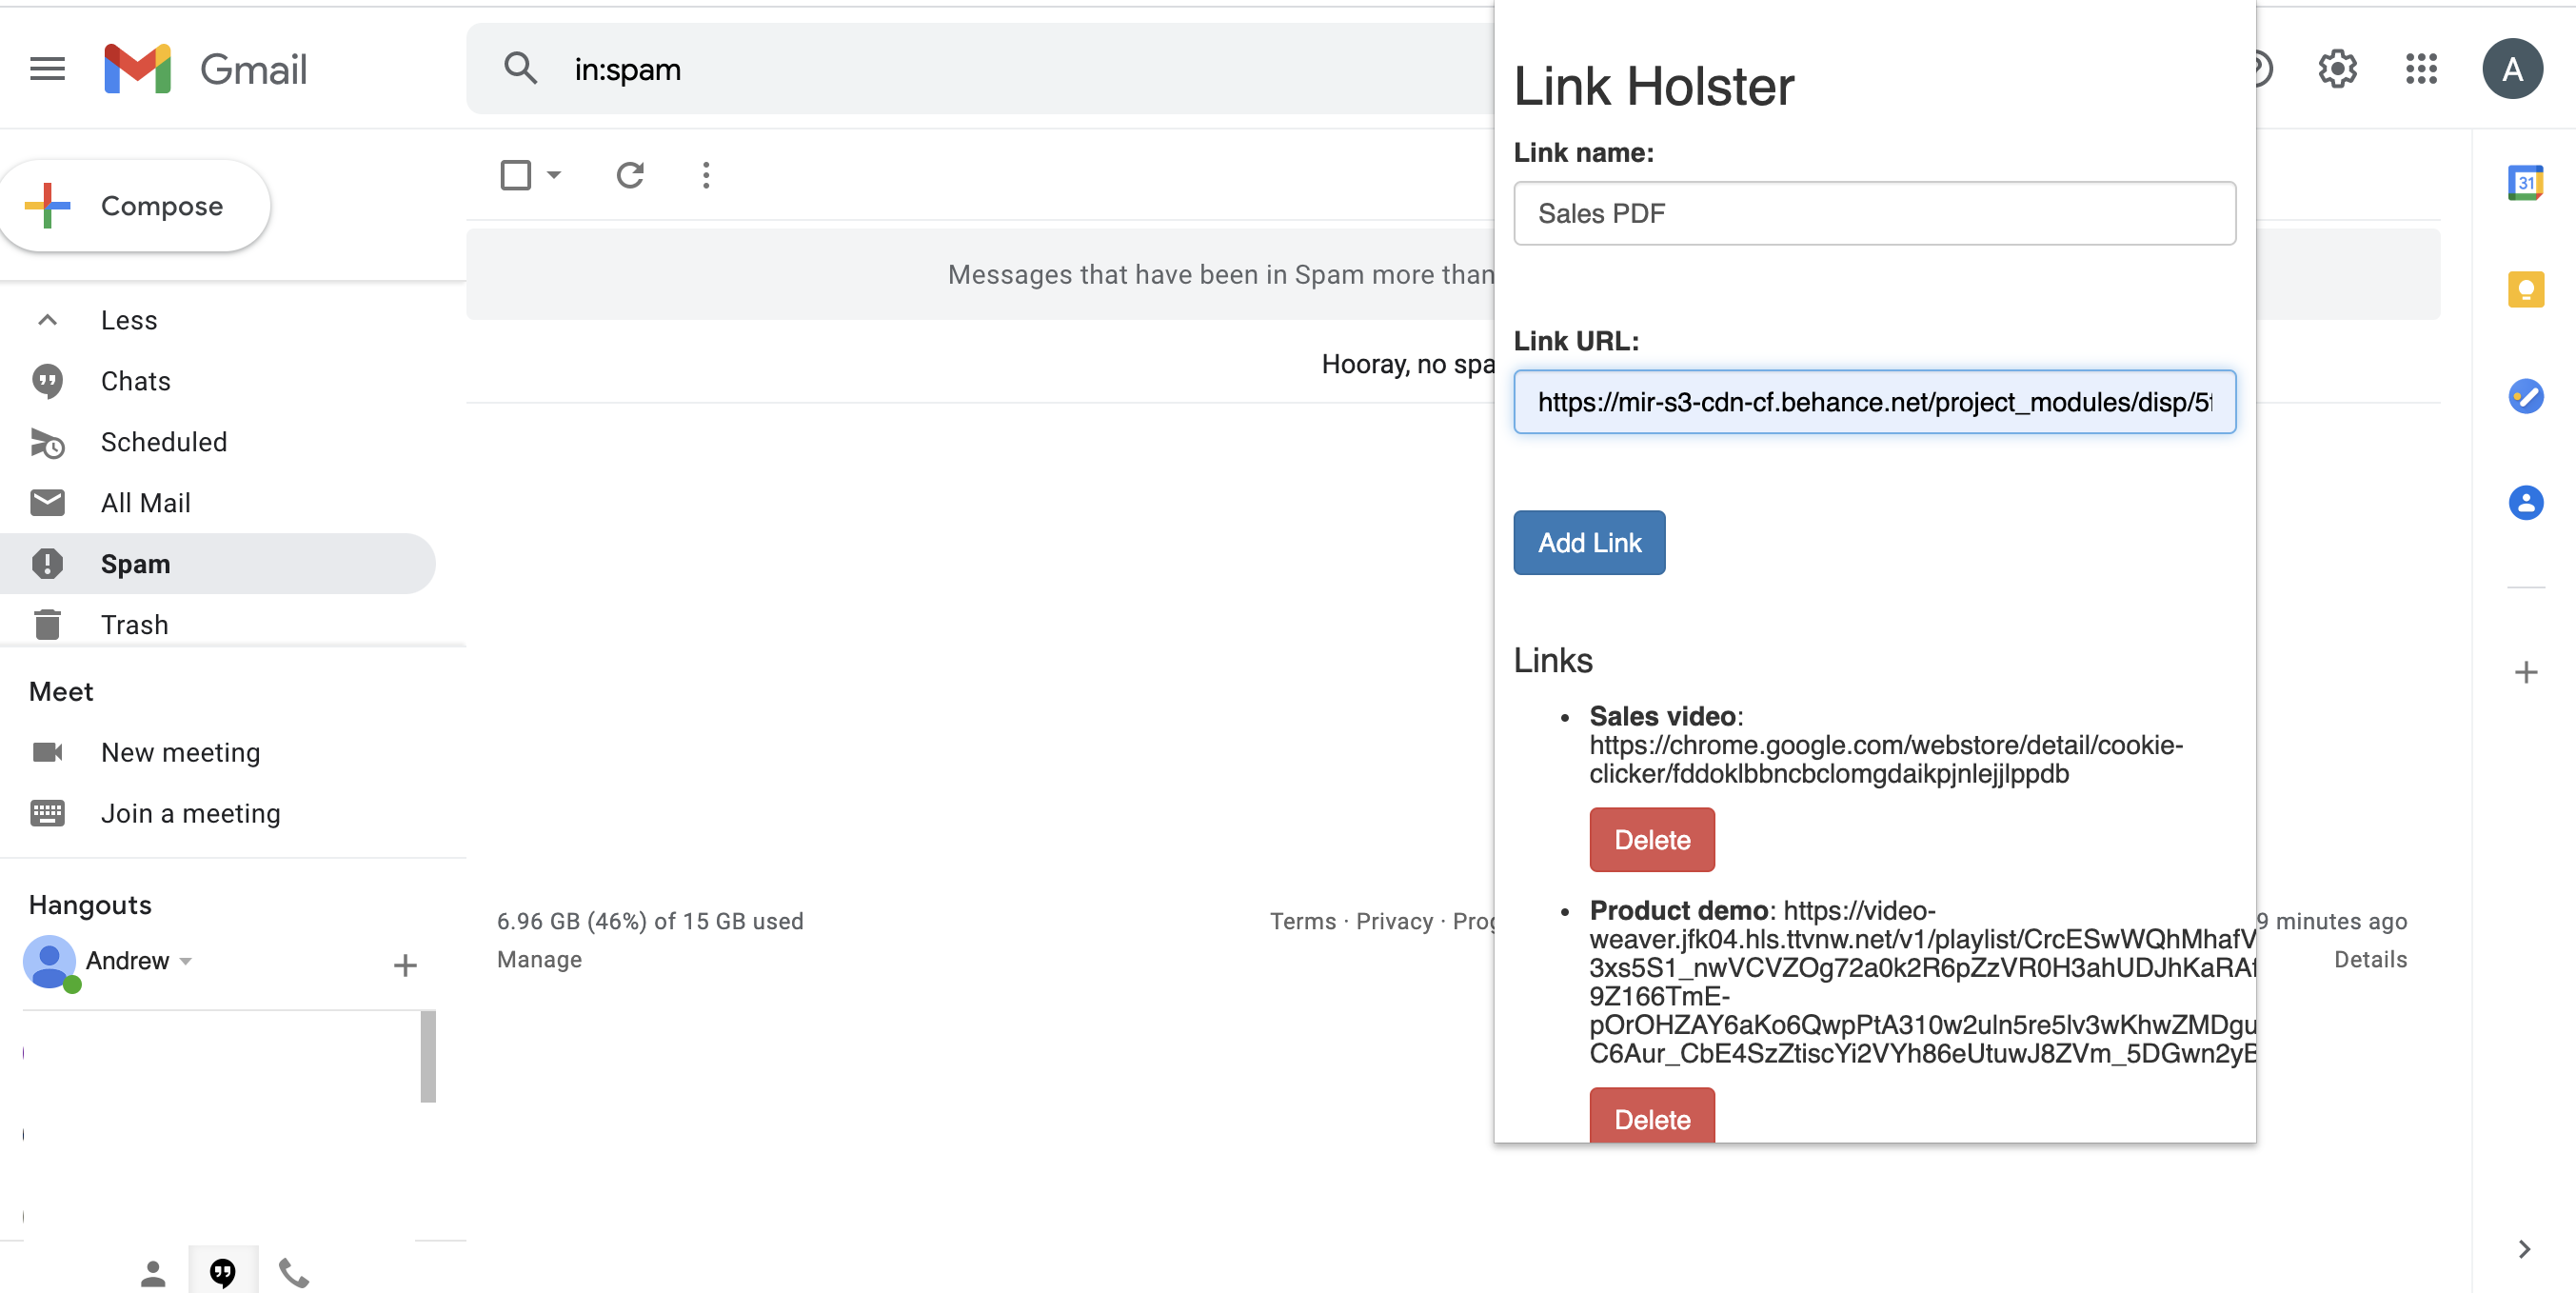Click the Compose button
The image size is (2576, 1293).
[x=136, y=206]
